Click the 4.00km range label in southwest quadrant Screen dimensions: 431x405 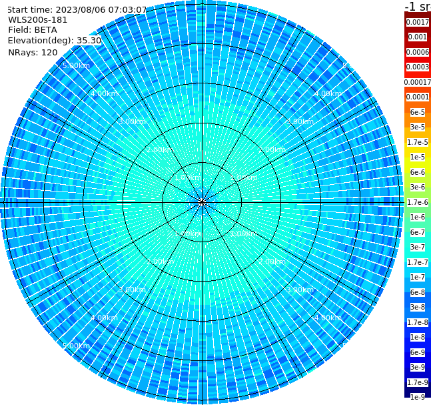[x=104, y=318]
